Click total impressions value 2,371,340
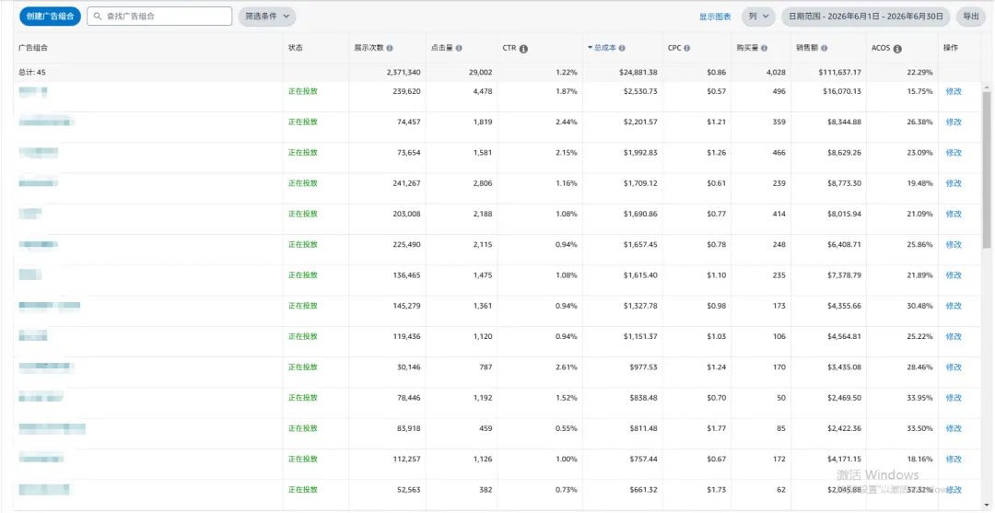 [403, 72]
